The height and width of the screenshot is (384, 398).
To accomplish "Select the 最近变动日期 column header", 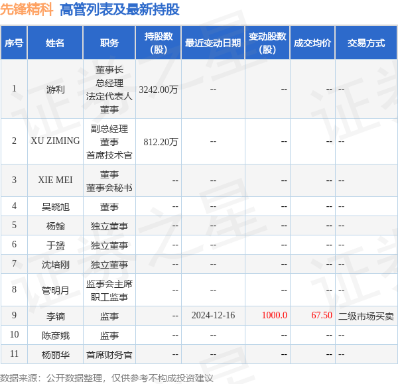I will [x=213, y=42].
